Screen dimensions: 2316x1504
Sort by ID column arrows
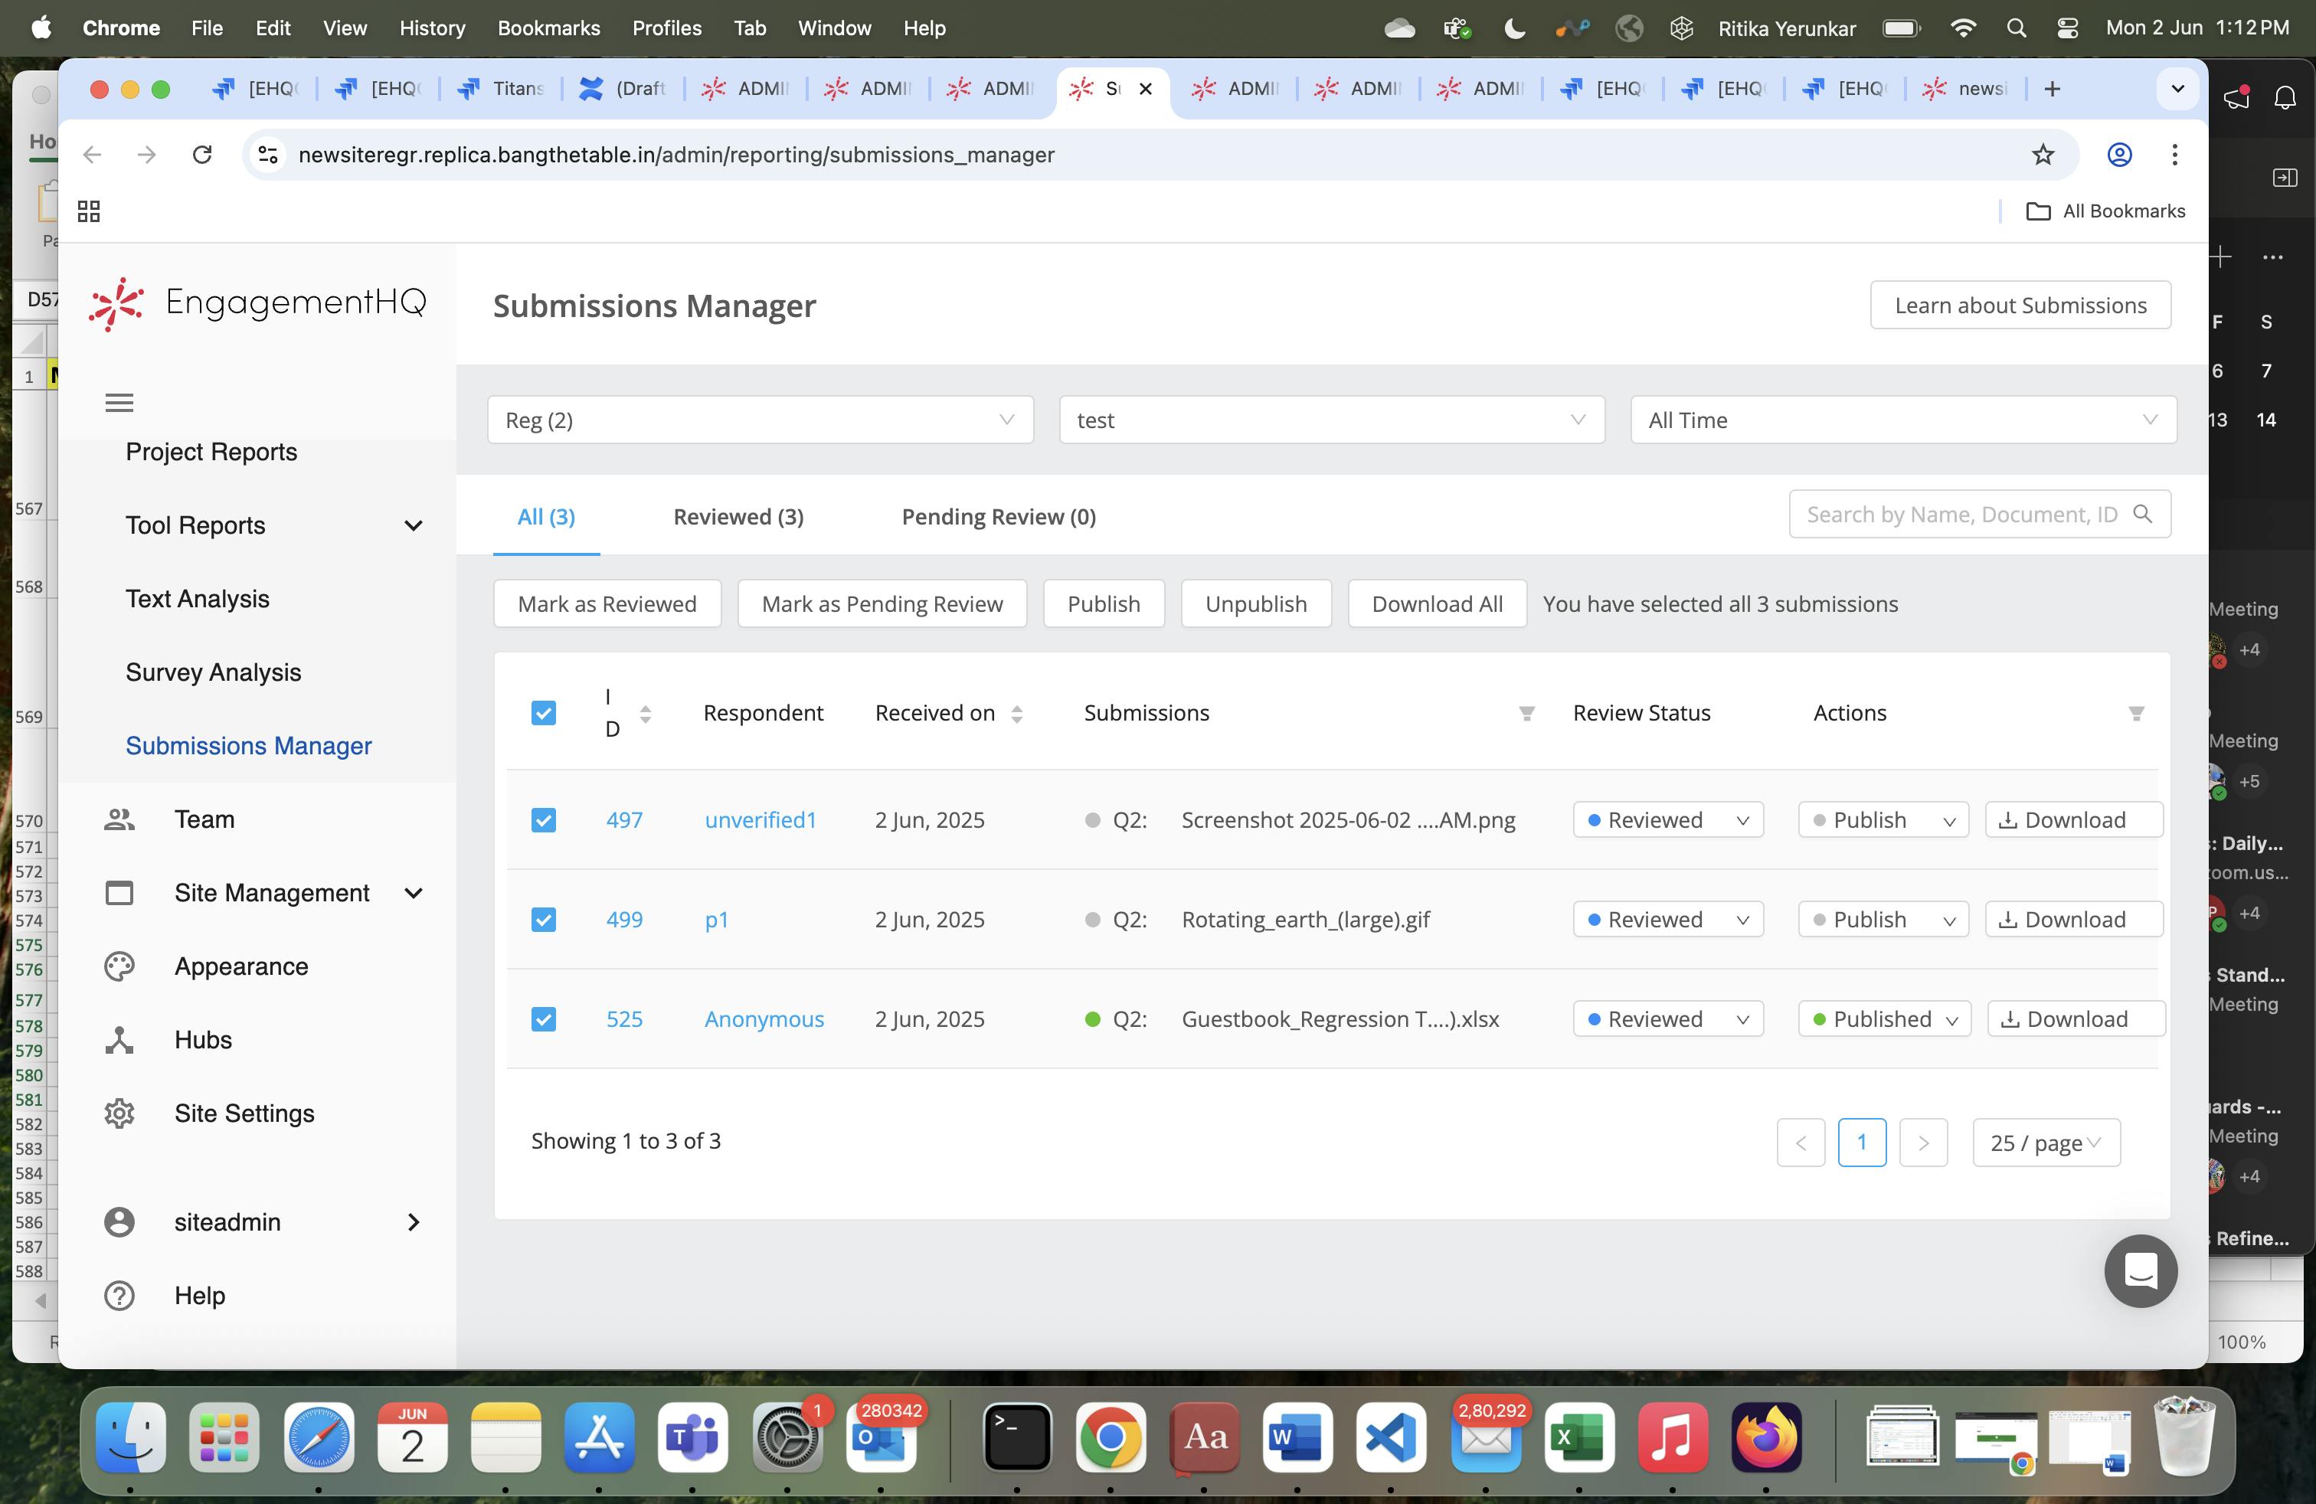645,714
